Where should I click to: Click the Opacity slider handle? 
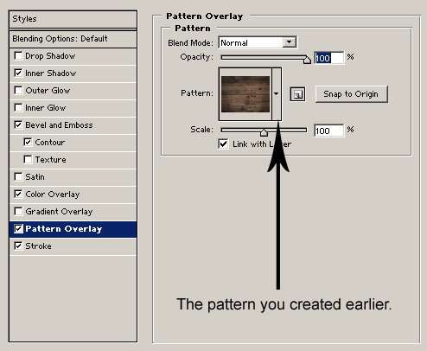[307, 60]
